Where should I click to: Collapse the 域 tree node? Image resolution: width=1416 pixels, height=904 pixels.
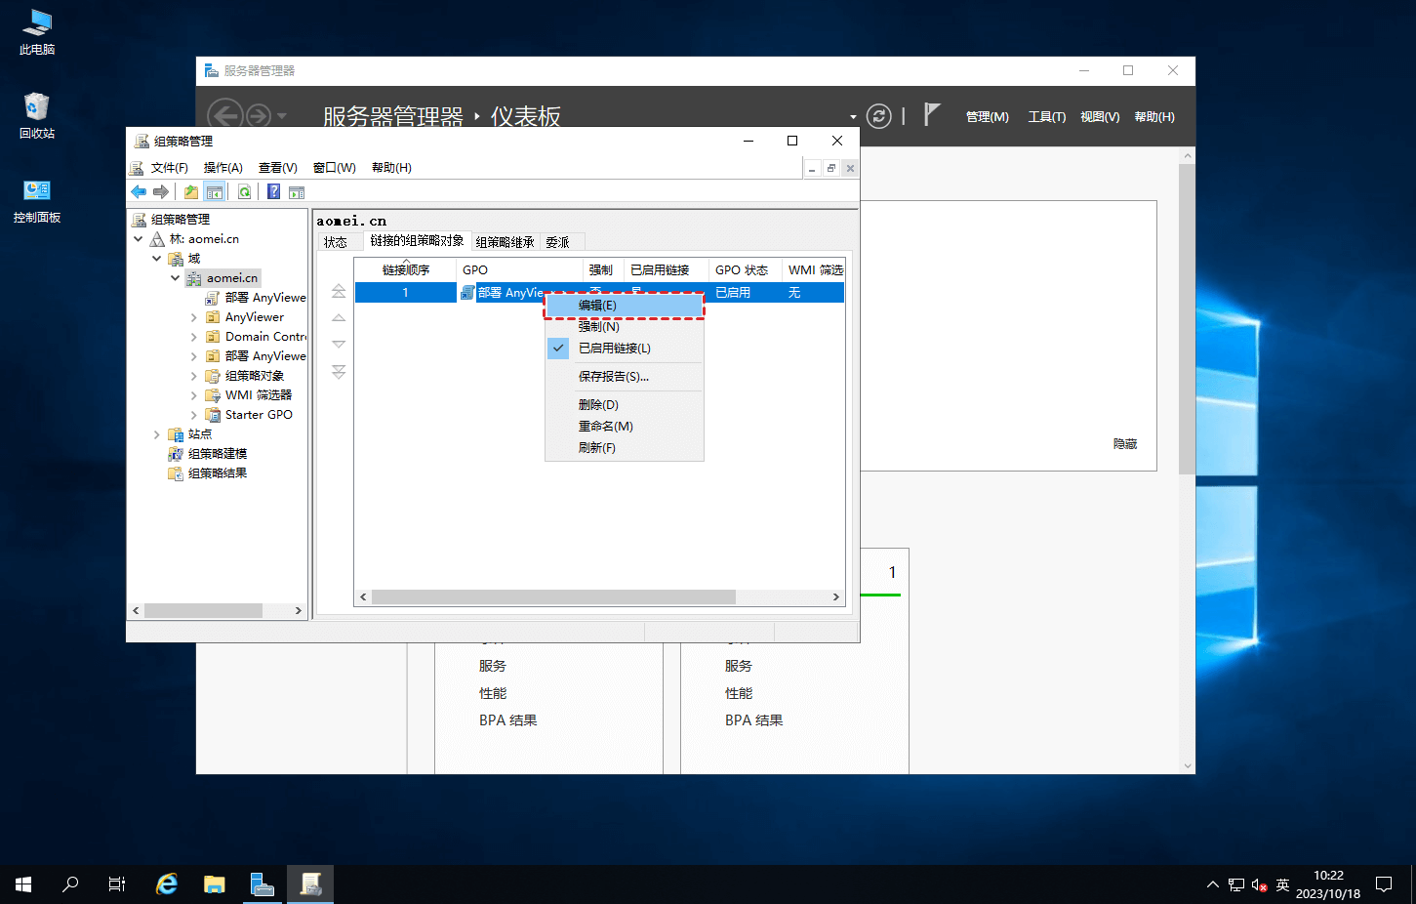pos(157,259)
